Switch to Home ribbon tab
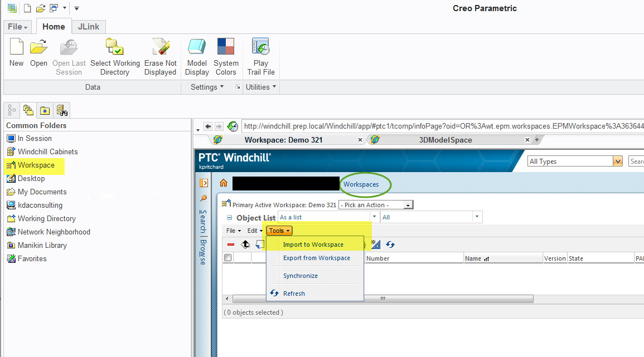Screen dimensions: 644x357 54,27
